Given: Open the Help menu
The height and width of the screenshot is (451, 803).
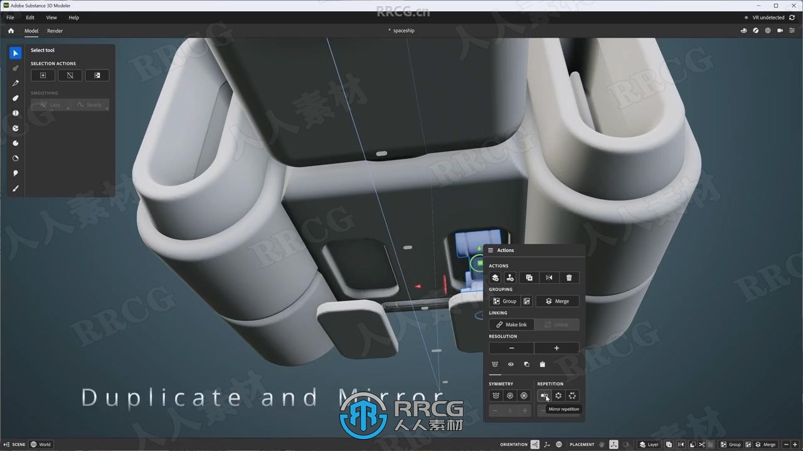Looking at the screenshot, I should pos(74,18).
